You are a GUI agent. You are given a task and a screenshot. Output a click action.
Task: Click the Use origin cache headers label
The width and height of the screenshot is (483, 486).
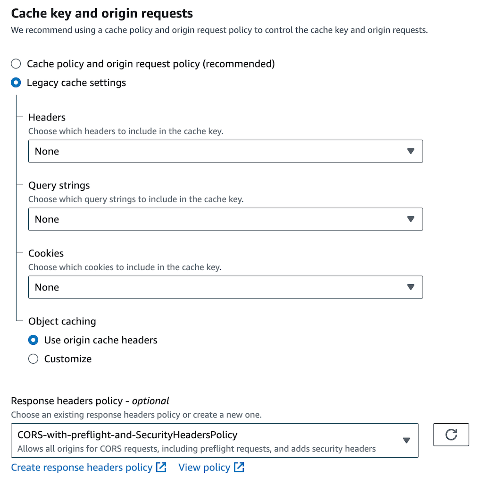(x=100, y=340)
